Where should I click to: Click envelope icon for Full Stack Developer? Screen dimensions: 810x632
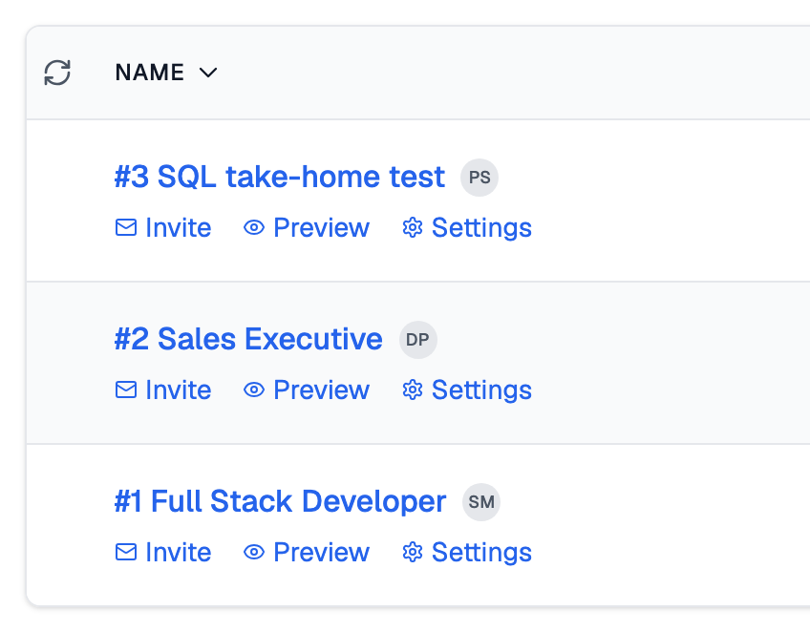(x=126, y=552)
